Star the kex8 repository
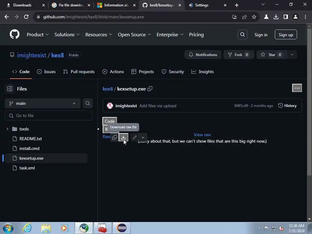This screenshot has height=234, width=312. point(272,55)
